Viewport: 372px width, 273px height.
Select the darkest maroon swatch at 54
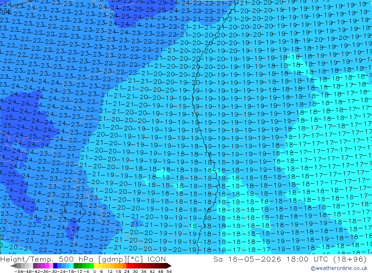click(x=165, y=266)
